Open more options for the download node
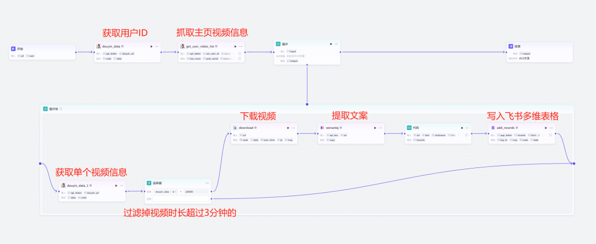Viewport: 596px width, 244px height. pyautogui.click(x=294, y=128)
